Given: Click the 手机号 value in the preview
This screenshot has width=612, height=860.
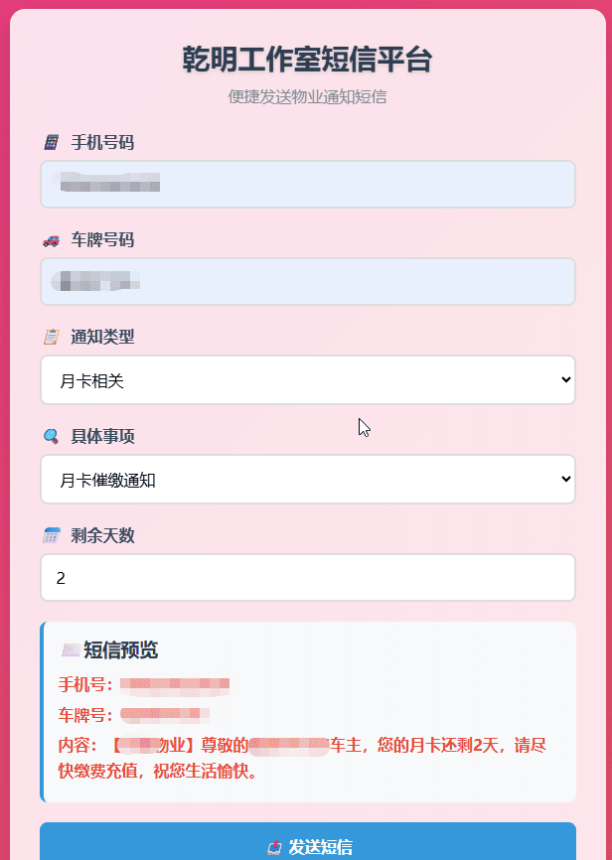Looking at the screenshot, I should [174, 682].
